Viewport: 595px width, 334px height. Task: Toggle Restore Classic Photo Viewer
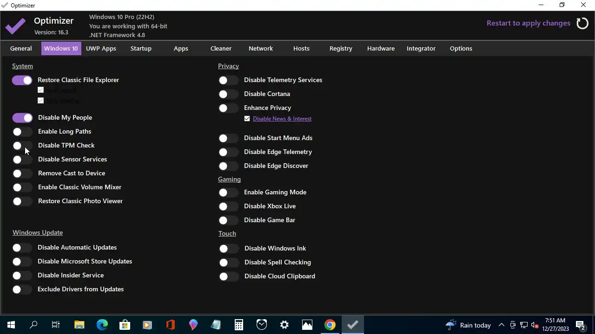tap(22, 201)
